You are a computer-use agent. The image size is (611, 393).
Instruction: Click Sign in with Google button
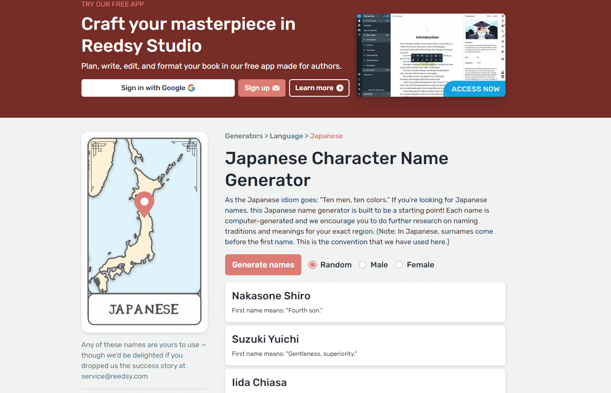coord(158,88)
